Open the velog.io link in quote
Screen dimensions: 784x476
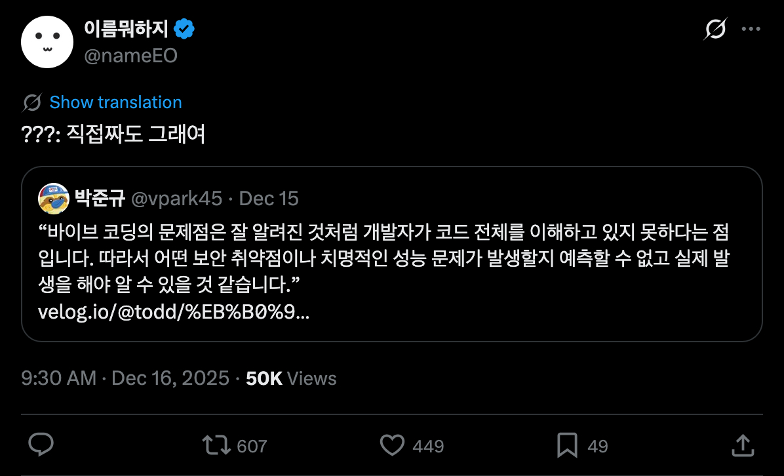pos(174,312)
